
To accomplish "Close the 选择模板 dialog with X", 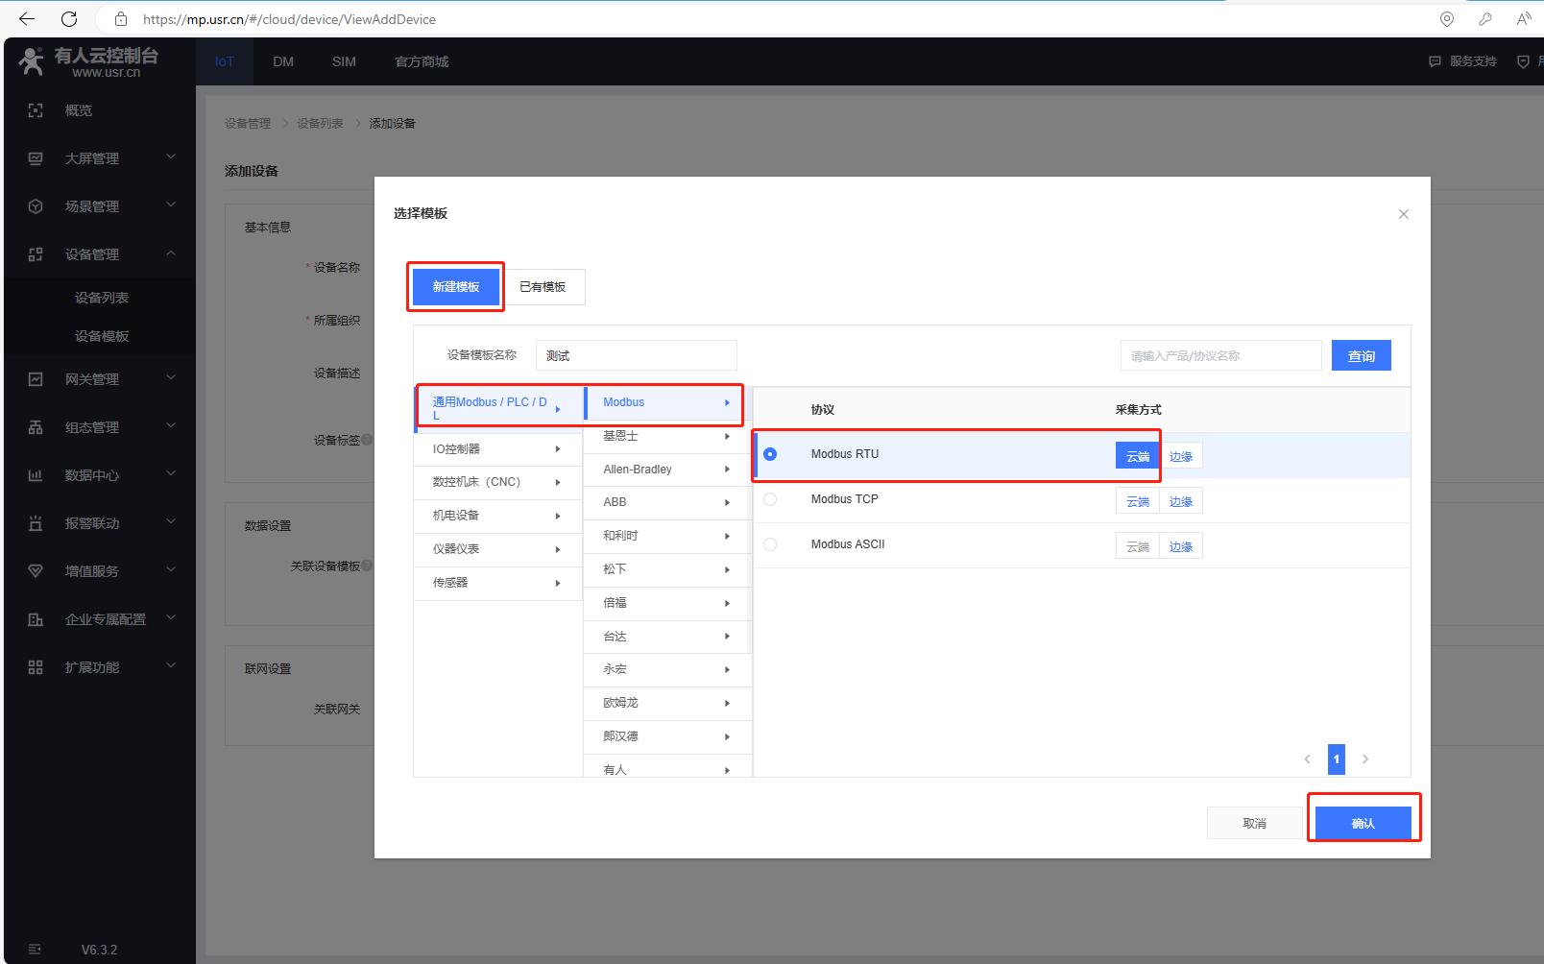I will pos(1403,214).
